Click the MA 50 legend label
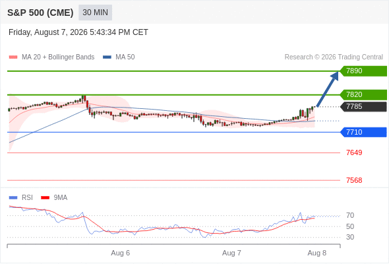 coord(125,57)
